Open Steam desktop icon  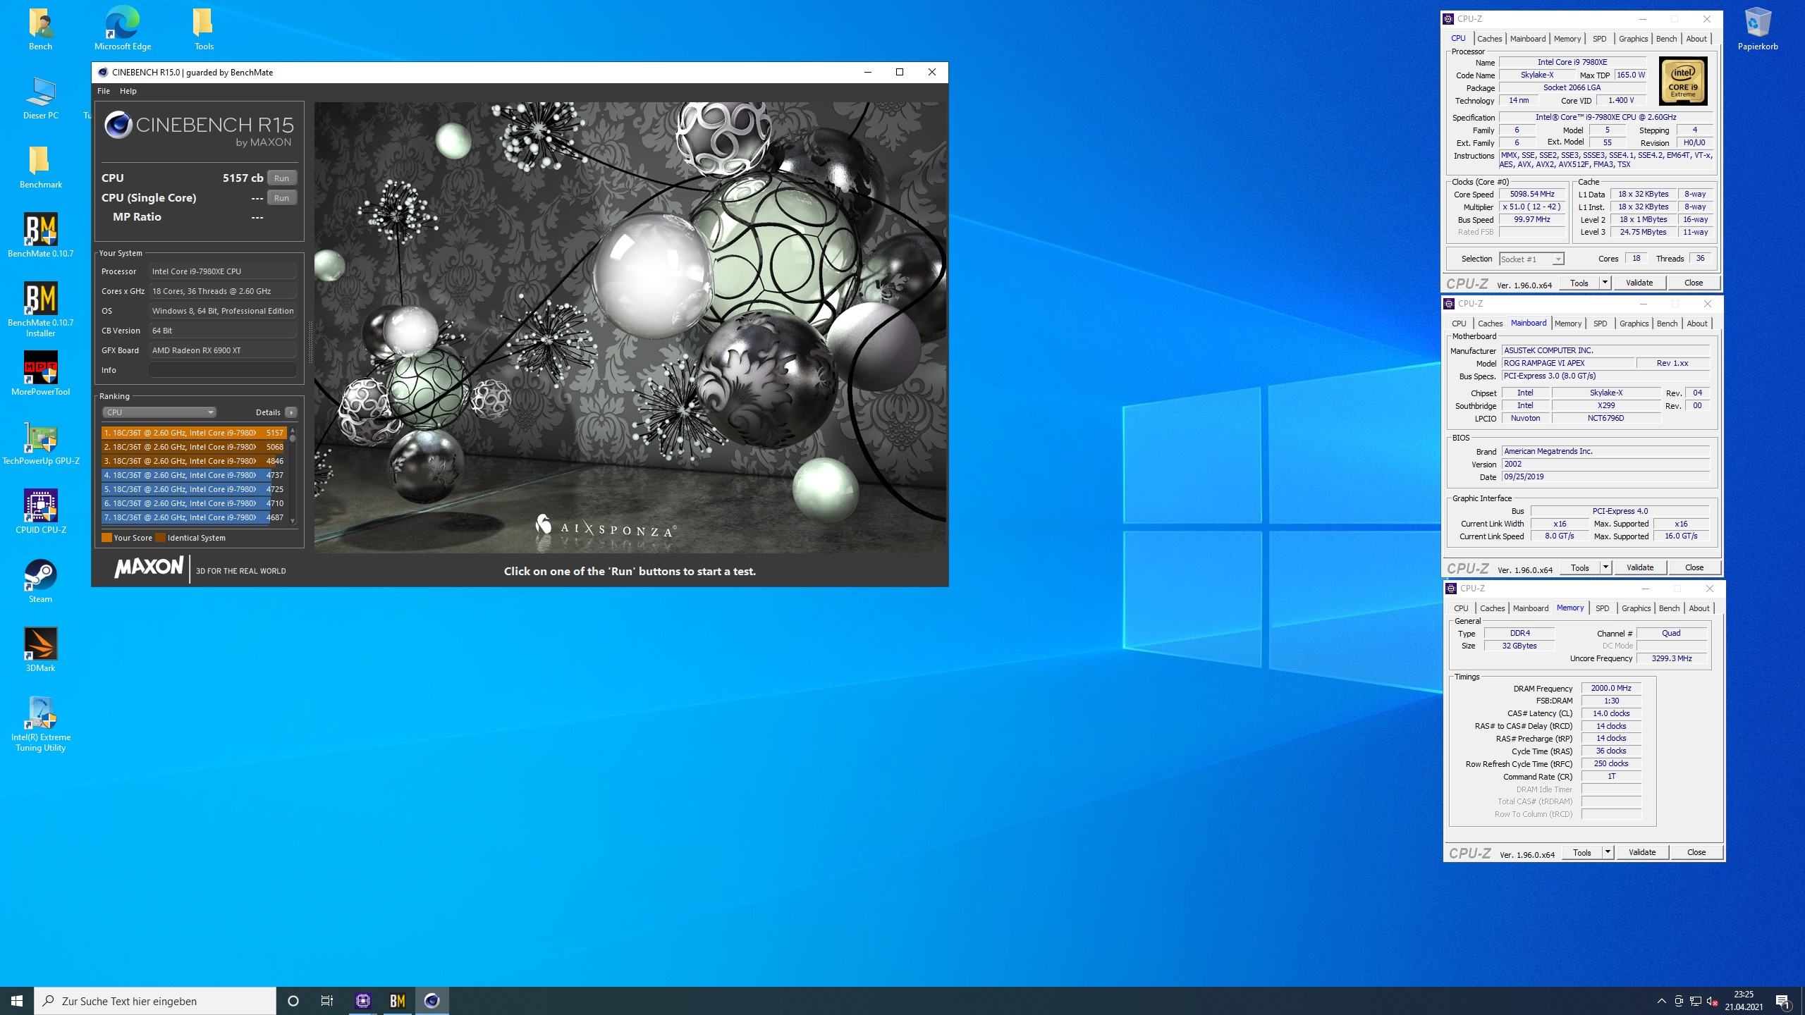[x=40, y=582]
